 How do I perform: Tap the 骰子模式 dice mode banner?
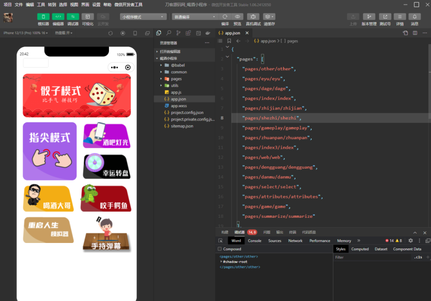pos(77,95)
